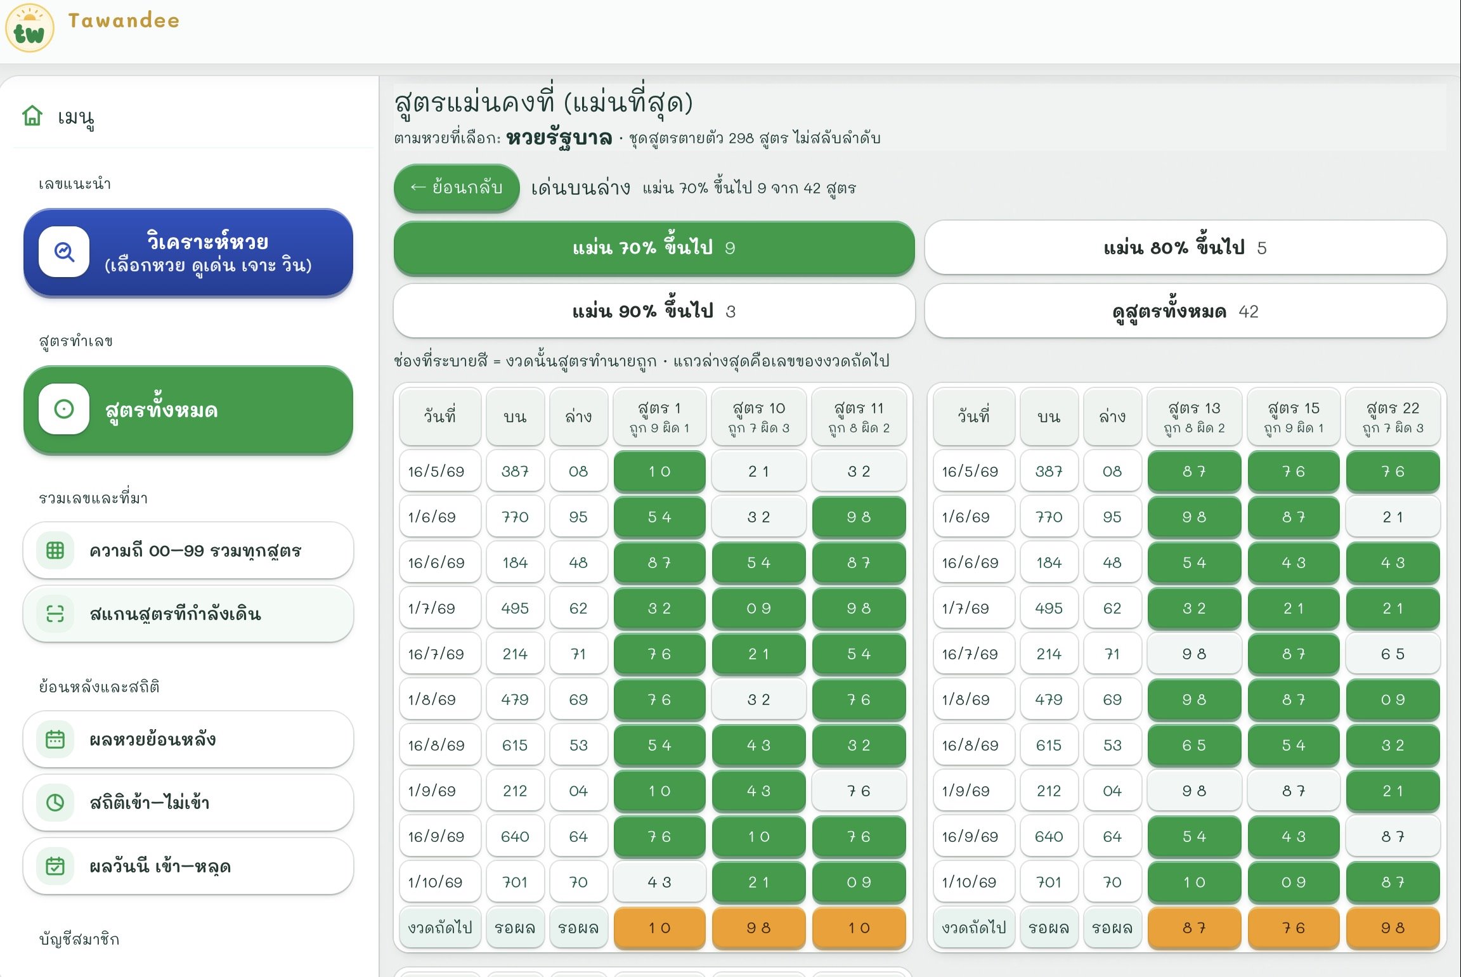
Task: Click the home icon beside เมนู
Action: pos(32,116)
